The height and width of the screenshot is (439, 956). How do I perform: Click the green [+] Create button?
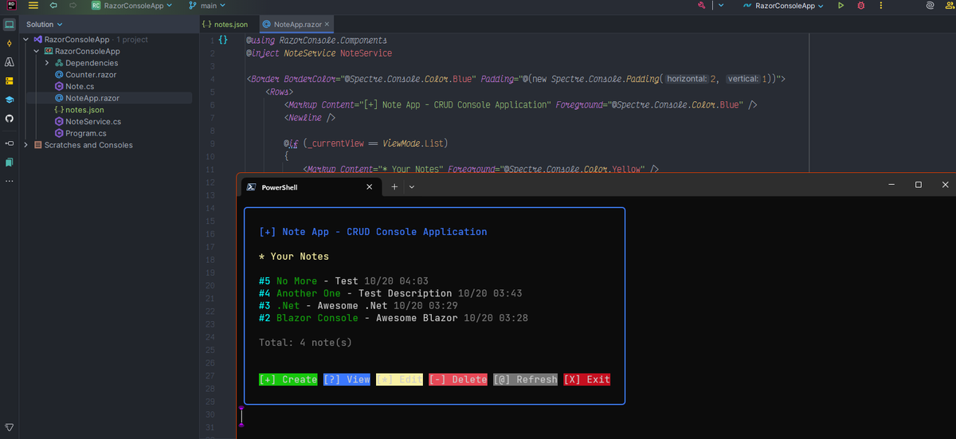pos(288,379)
